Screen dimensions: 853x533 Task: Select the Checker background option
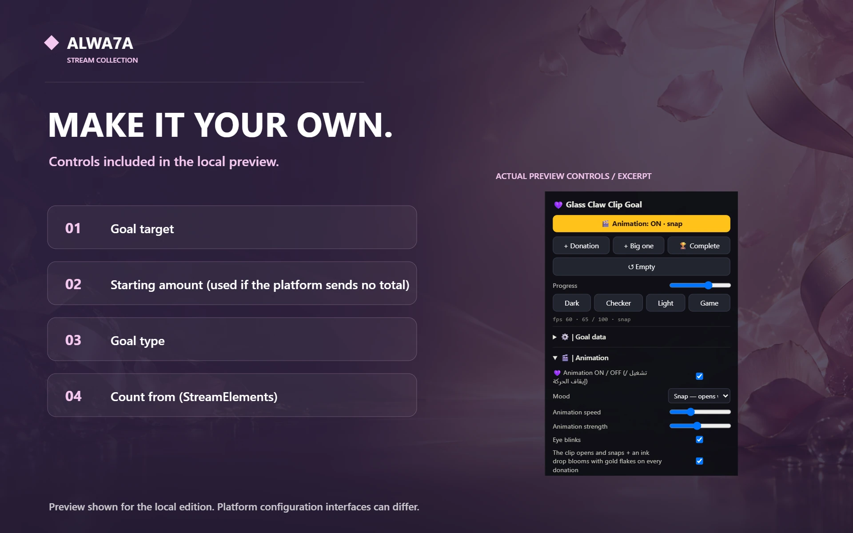618,303
